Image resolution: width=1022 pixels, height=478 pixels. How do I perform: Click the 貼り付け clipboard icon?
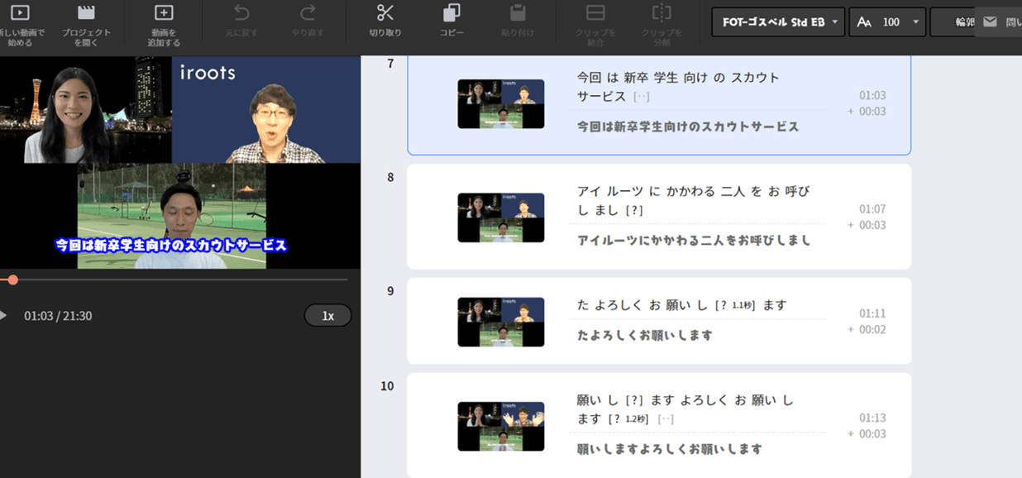pyautogui.click(x=518, y=13)
